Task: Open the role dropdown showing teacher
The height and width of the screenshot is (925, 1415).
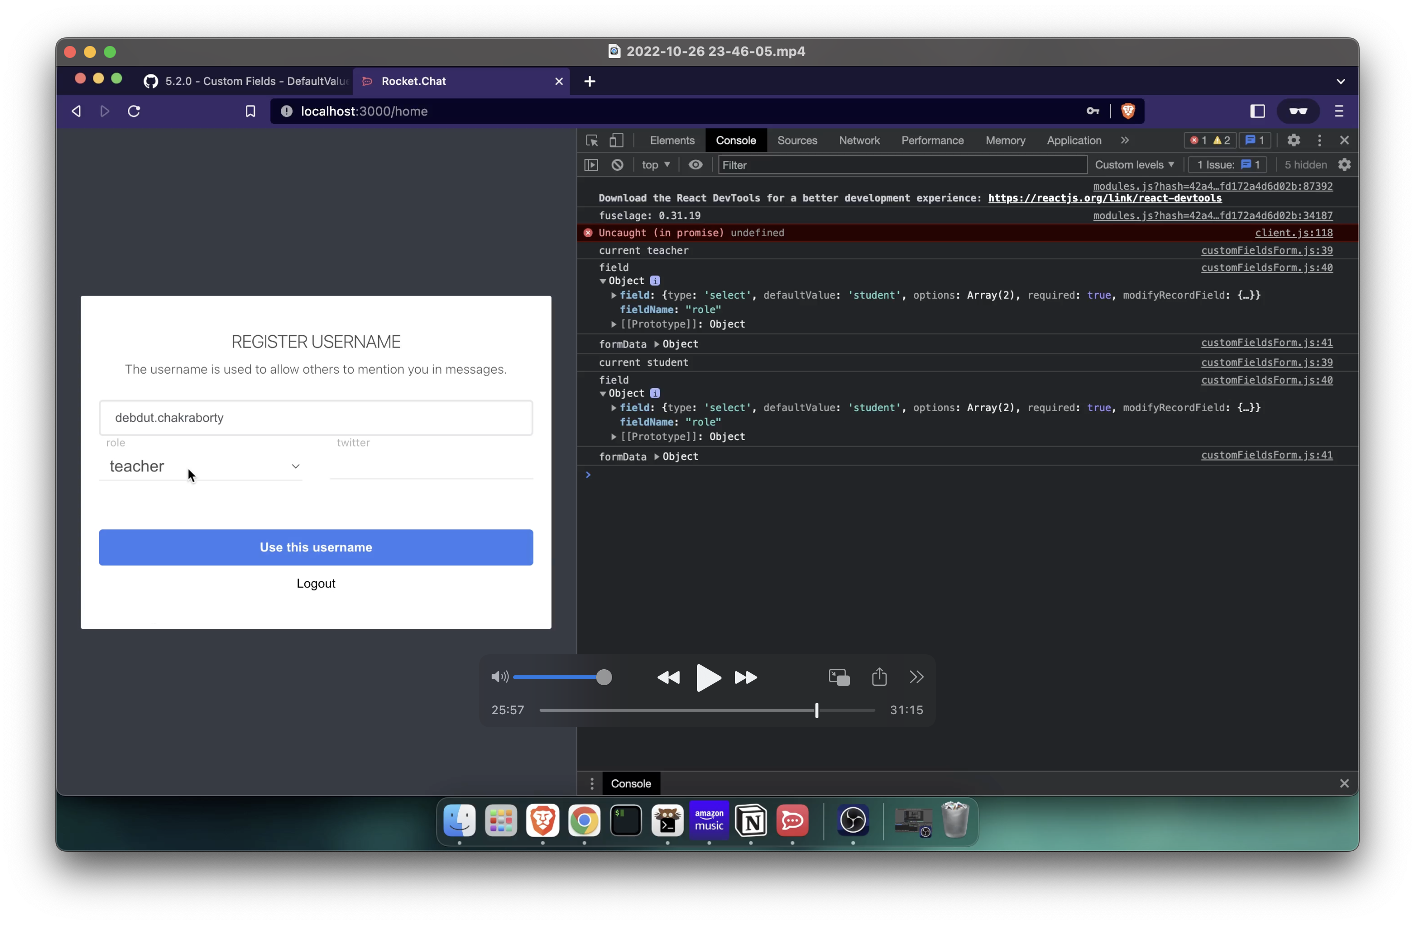Action: click(x=201, y=466)
